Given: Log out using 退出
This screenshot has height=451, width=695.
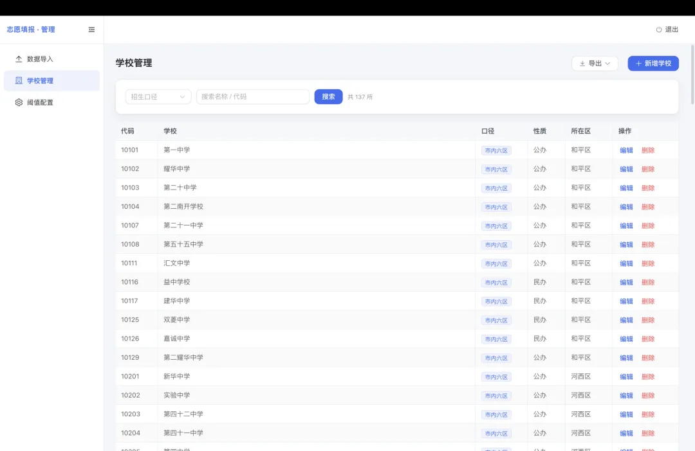Looking at the screenshot, I should coord(667,30).
